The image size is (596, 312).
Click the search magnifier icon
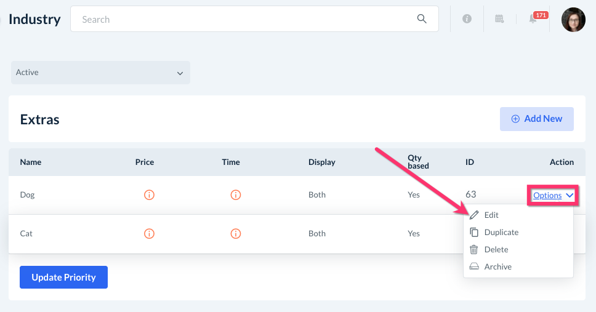tap(422, 19)
